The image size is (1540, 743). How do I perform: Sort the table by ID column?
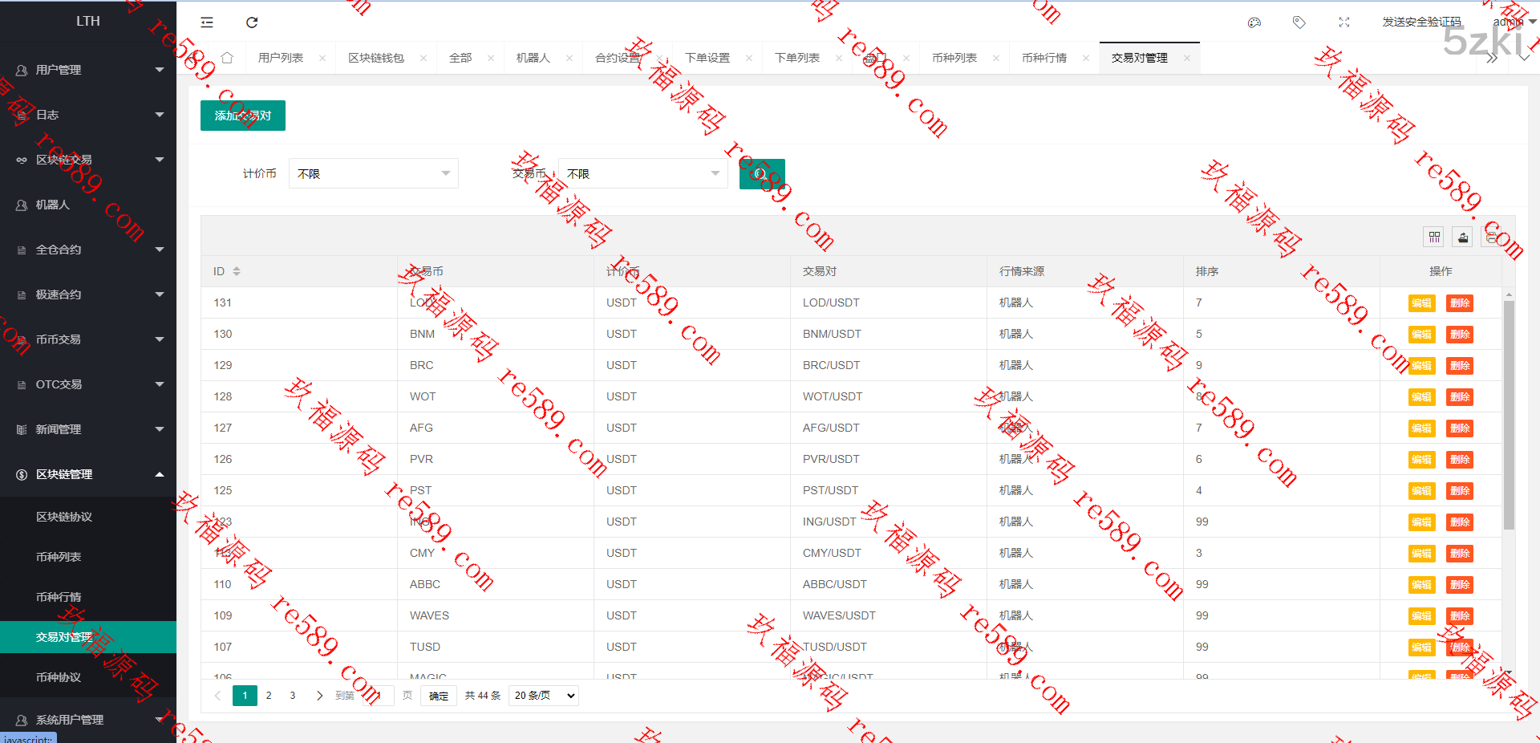tap(237, 271)
